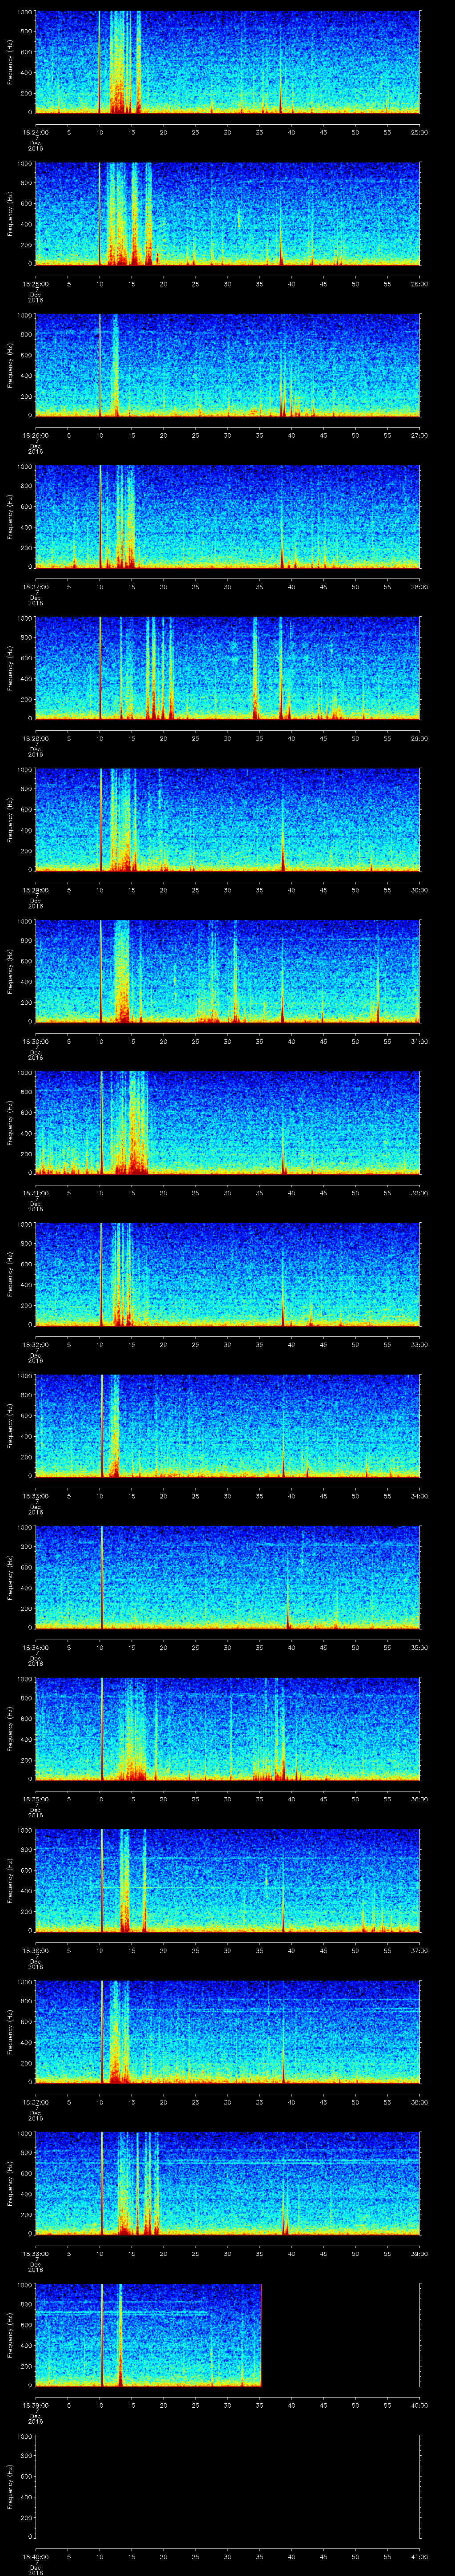
Task: Select the spectrogram plot beginning at 18:29:00
Action: click(228, 820)
